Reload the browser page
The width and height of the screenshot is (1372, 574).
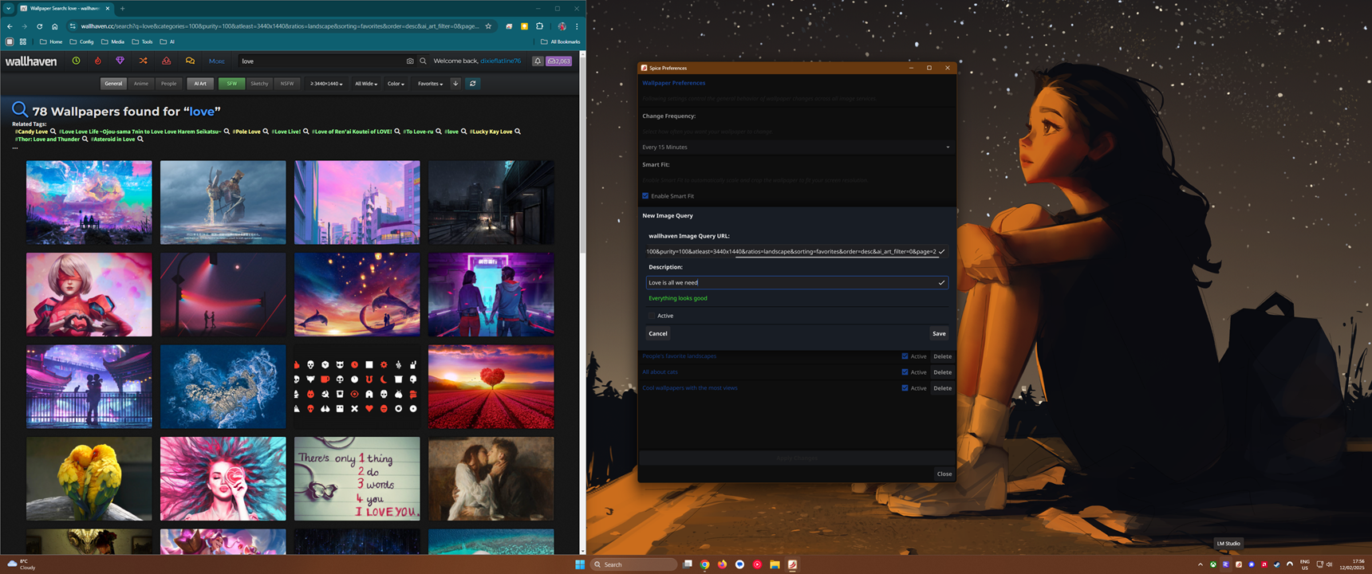(40, 26)
